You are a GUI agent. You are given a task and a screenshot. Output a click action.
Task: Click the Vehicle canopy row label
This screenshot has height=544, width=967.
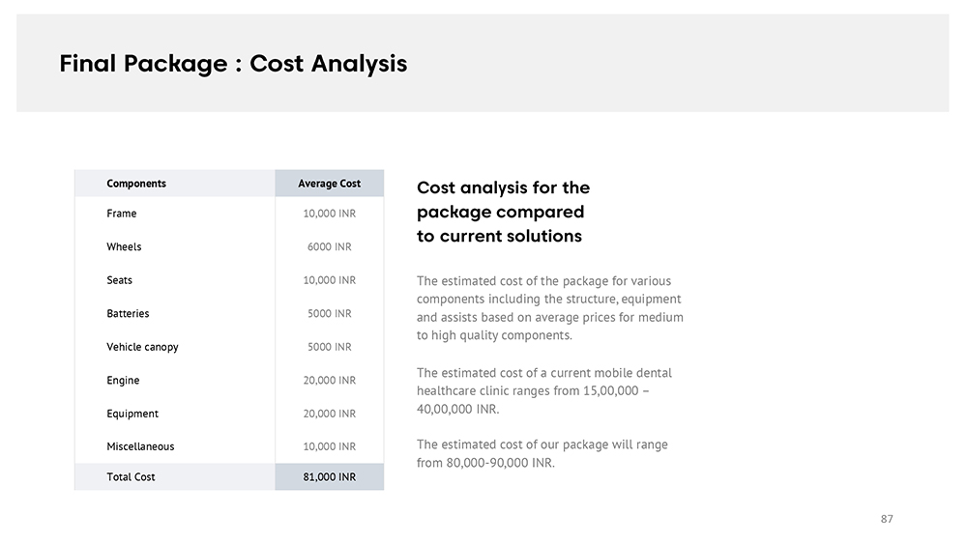(142, 347)
